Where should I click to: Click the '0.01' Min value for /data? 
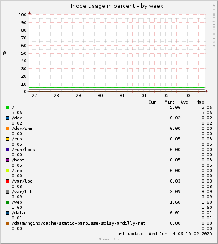click(x=175, y=213)
